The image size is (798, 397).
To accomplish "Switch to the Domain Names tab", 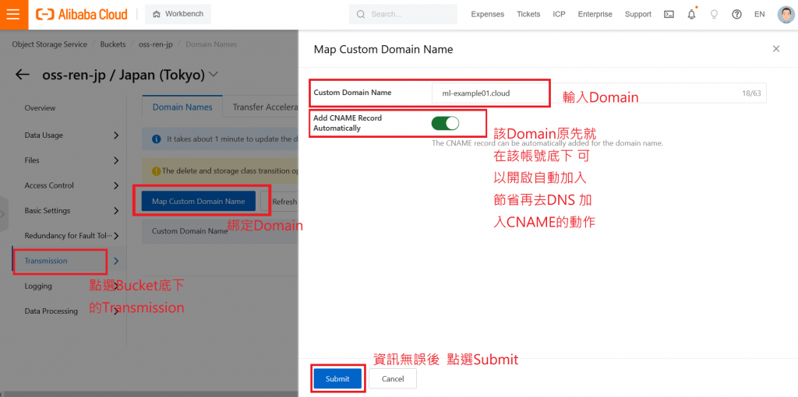I will [x=182, y=107].
